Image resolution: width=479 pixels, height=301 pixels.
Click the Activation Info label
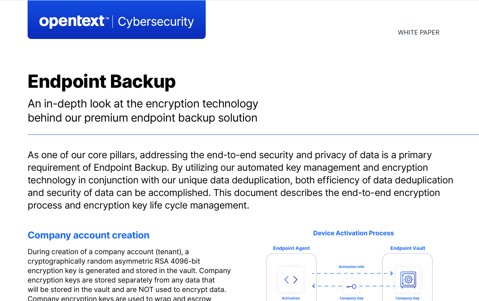point(351,267)
